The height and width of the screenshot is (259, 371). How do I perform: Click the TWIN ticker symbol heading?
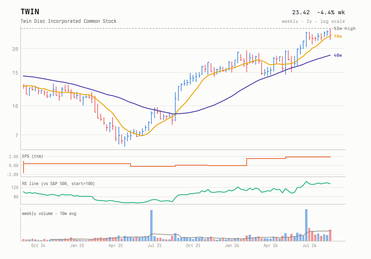pos(30,12)
